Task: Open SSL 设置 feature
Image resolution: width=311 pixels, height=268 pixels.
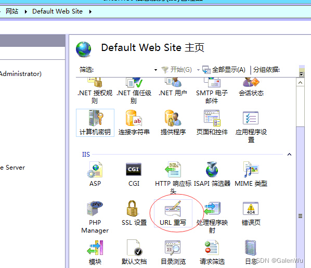Action: [x=134, y=213]
